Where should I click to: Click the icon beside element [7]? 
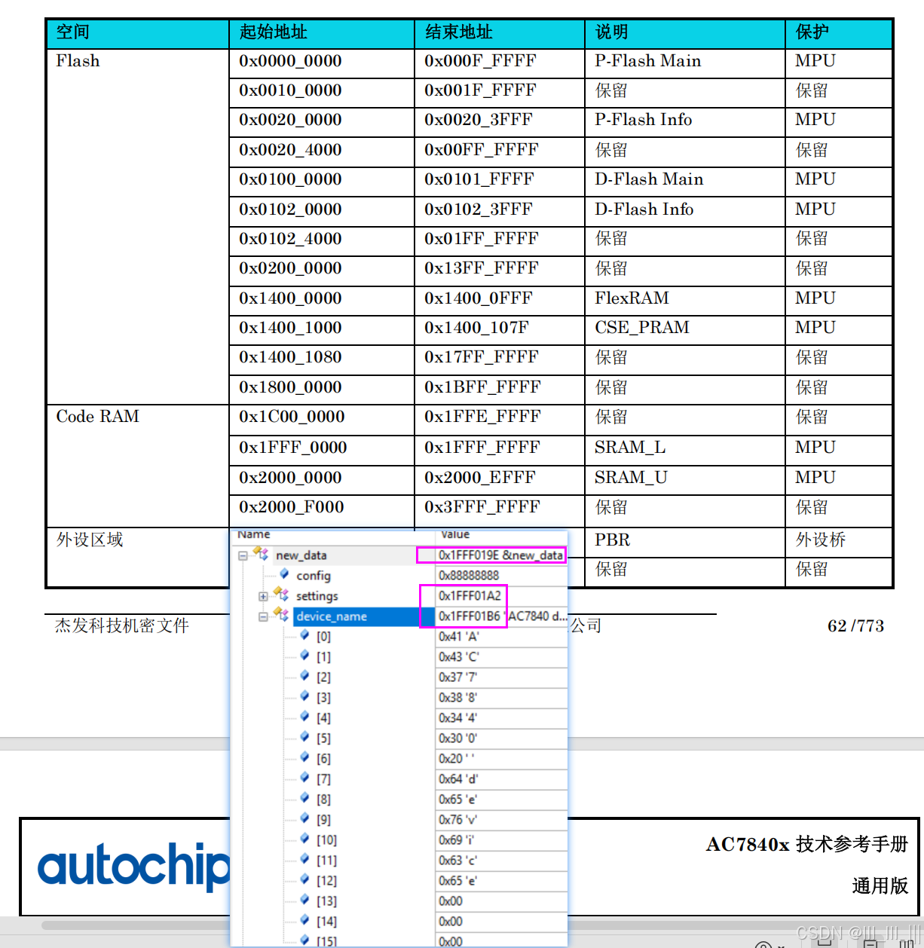[304, 778]
